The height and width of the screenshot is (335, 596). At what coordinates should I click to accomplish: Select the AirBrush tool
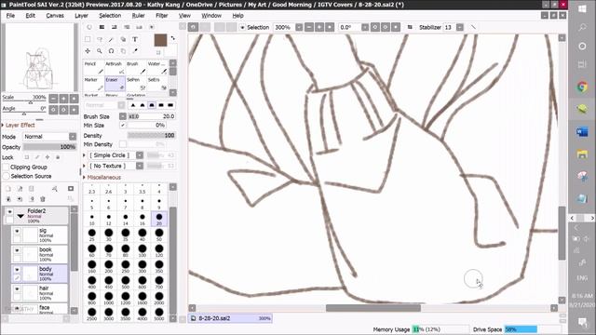(x=115, y=68)
